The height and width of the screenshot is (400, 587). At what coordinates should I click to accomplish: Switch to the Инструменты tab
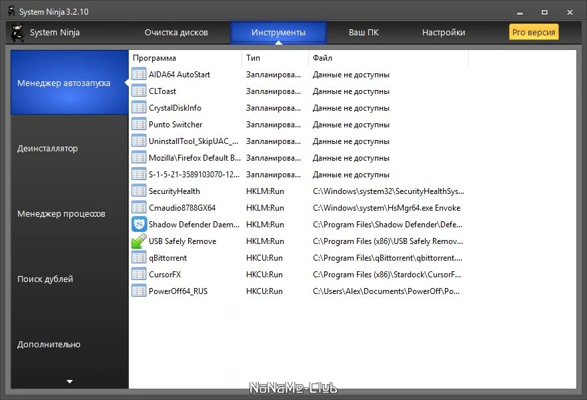[279, 33]
